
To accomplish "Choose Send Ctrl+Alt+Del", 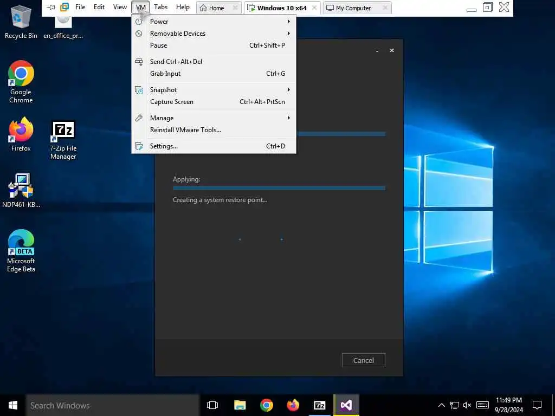I will (214, 62).
